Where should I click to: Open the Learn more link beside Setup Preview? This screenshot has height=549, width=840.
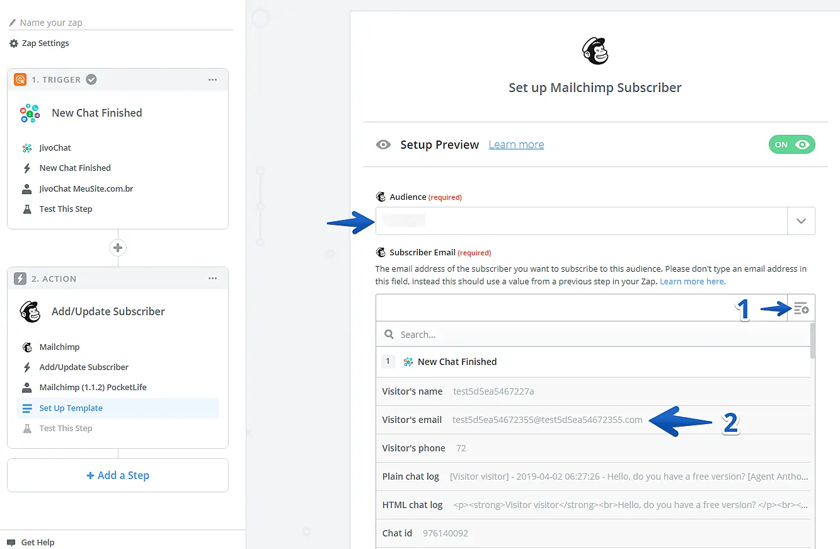pyautogui.click(x=516, y=144)
